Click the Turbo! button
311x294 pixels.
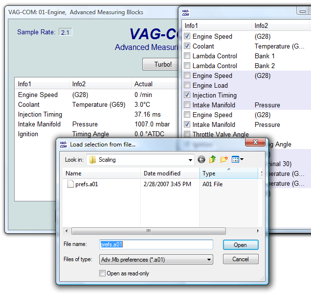pos(161,64)
